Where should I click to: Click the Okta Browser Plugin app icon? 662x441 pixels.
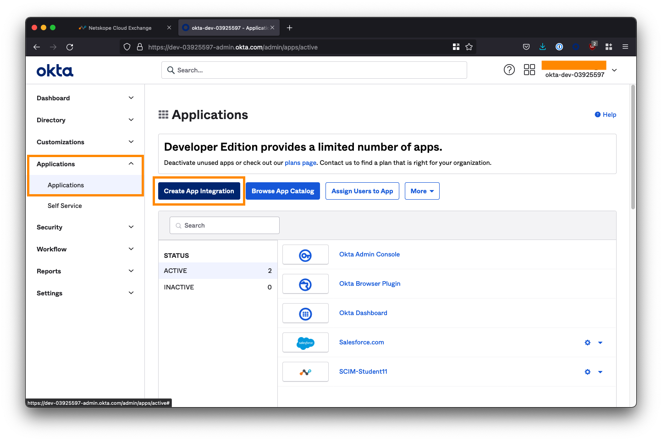coord(305,284)
